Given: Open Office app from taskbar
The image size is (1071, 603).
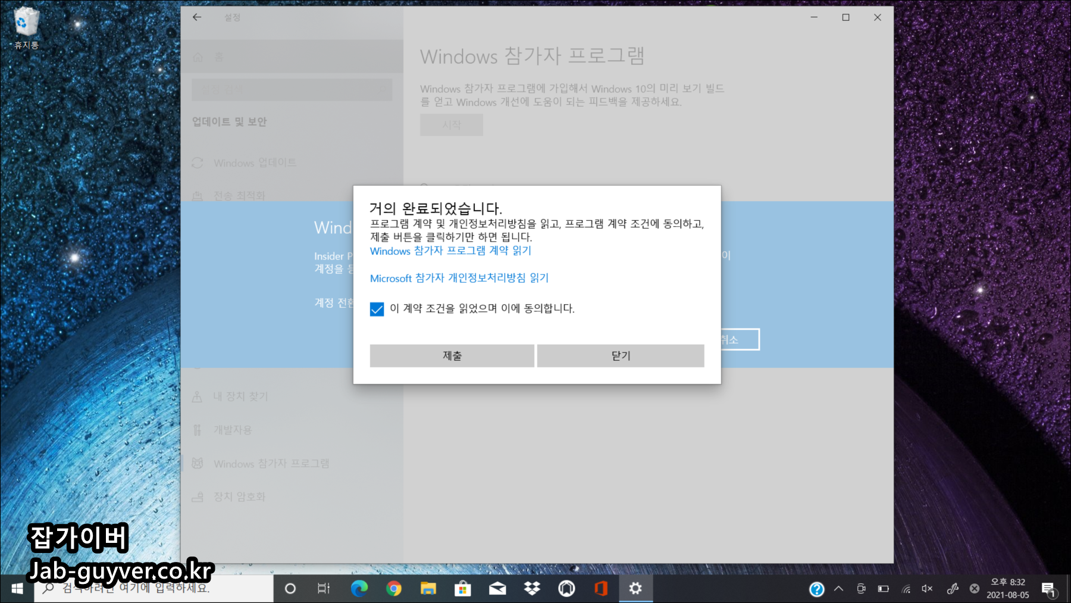Looking at the screenshot, I should click(601, 589).
